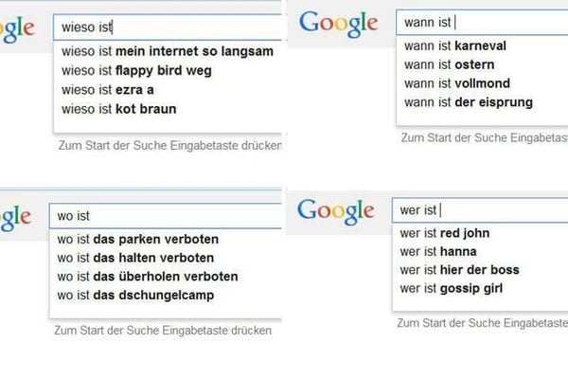Choose 'wo ist das überholen verboten' suggestion
The height and width of the screenshot is (379, 568).
[147, 277]
